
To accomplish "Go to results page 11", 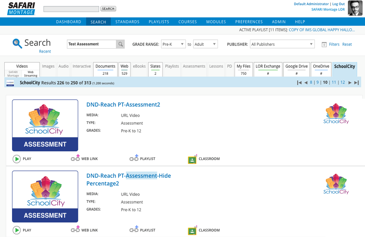I will pyautogui.click(x=334, y=82).
